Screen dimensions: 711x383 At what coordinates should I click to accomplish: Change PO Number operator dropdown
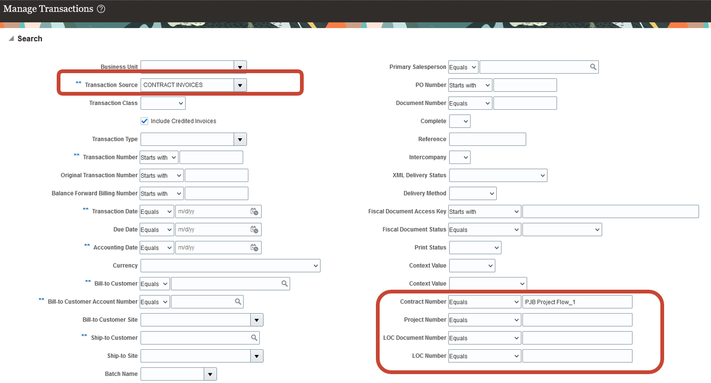[x=470, y=85]
